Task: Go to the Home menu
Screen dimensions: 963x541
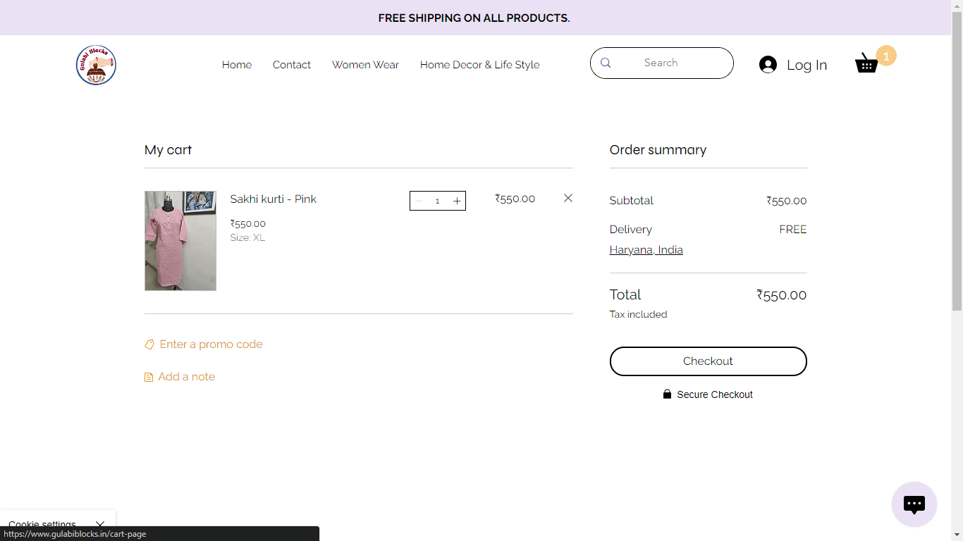Action: point(237,65)
